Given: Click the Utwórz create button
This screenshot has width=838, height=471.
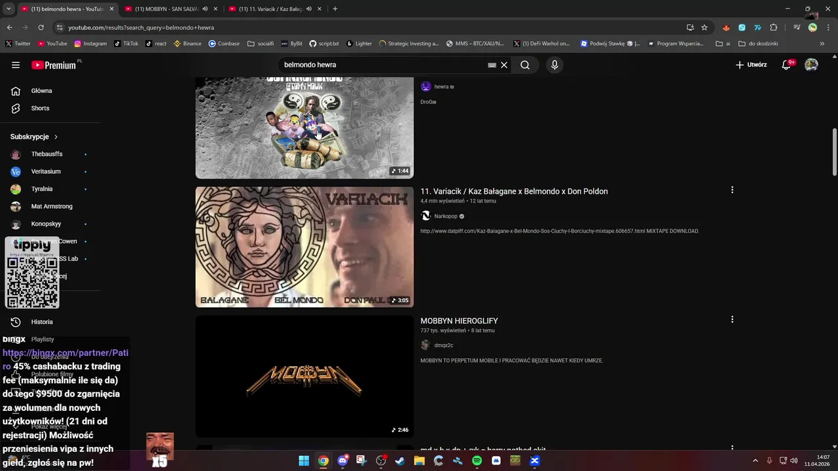Looking at the screenshot, I should tap(751, 65).
